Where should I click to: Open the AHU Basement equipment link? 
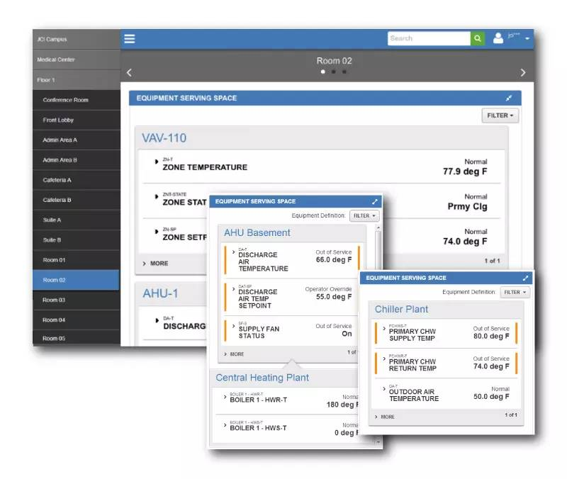[x=257, y=233]
